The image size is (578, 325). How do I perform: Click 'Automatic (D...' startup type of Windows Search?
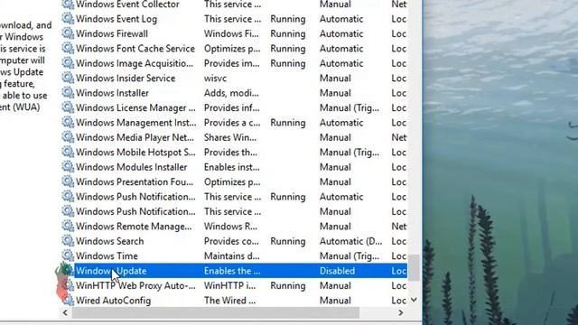point(350,241)
